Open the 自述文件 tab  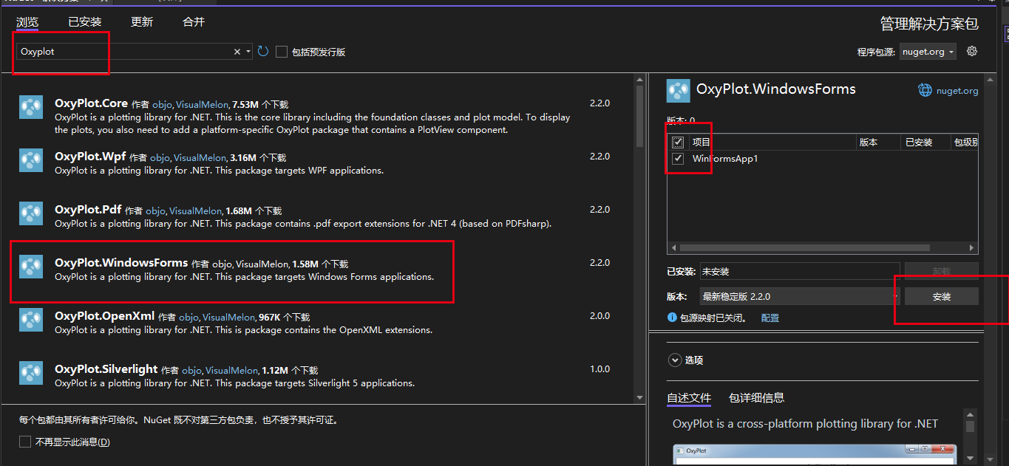(689, 398)
